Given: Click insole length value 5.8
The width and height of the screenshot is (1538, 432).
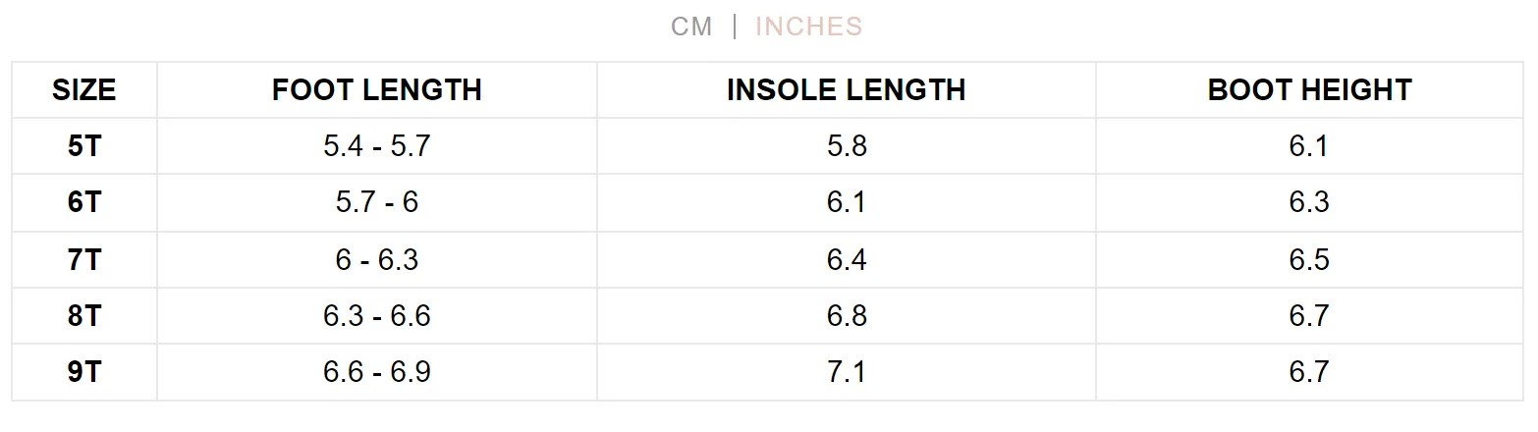Looking at the screenshot, I should (x=847, y=146).
